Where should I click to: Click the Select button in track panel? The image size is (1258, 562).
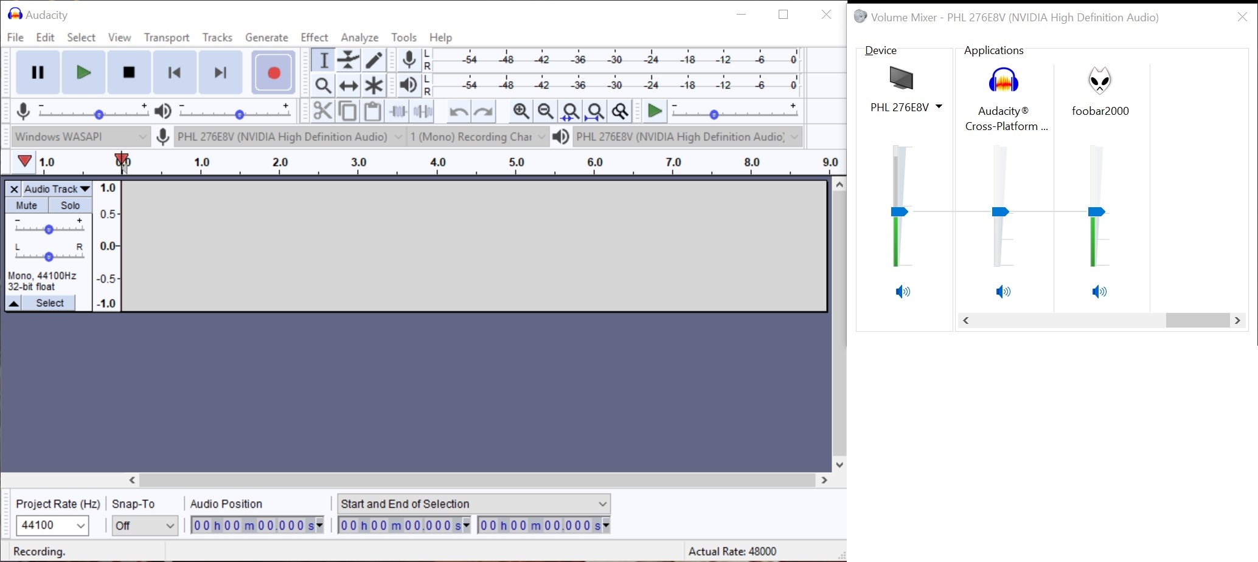click(49, 303)
